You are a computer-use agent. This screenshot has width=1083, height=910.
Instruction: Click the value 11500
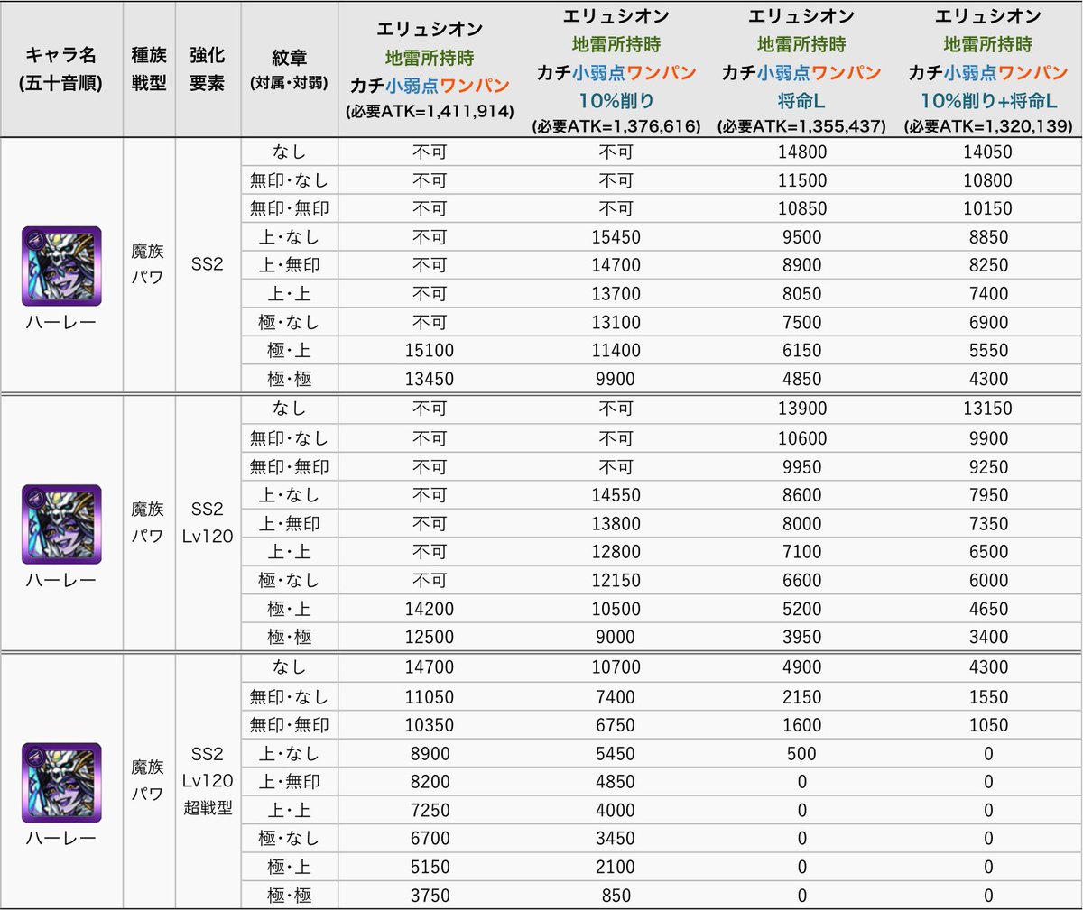[x=802, y=180]
